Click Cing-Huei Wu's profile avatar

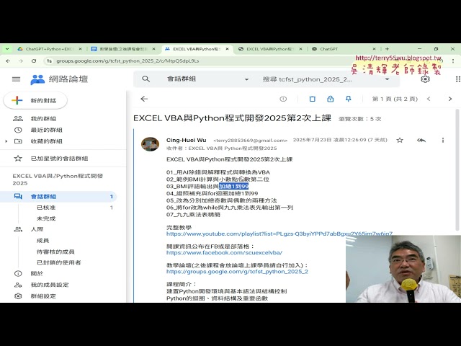click(151, 144)
